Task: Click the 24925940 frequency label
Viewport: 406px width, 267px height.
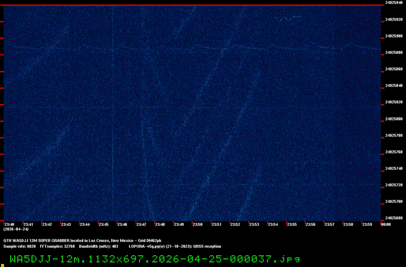Action: point(394,3)
